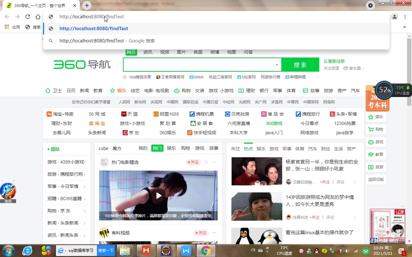
Task: Open the 快手短视频 site link
Action: click(x=202, y=133)
